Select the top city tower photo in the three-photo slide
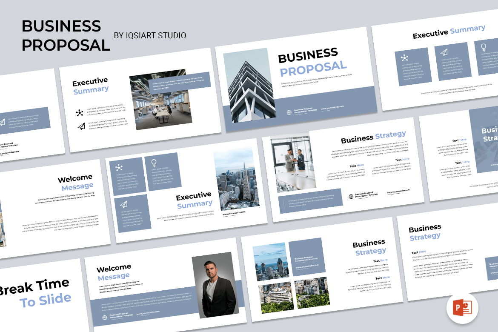The image size is (498, 332). [270, 262]
